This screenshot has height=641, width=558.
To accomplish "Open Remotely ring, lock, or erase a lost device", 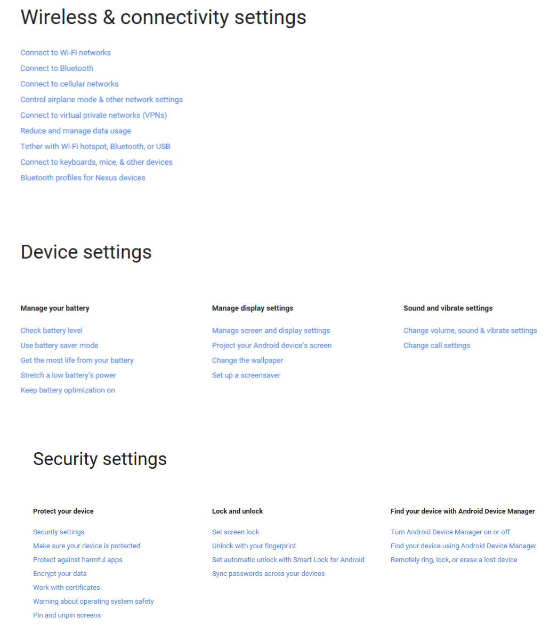I will pyautogui.click(x=454, y=560).
